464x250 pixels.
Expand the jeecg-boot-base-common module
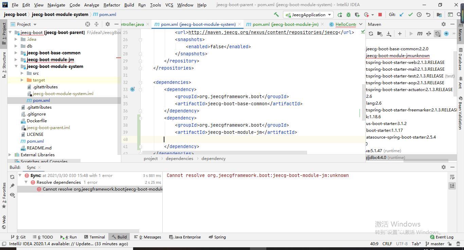16,53
